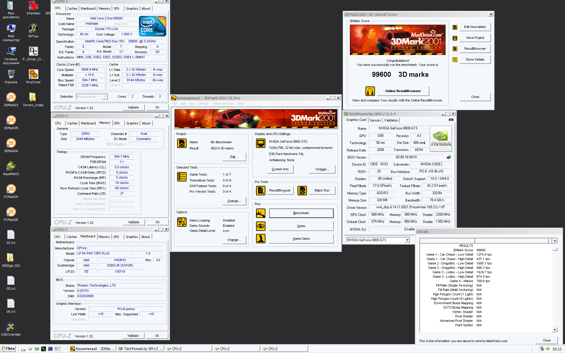Click the GPU-Z BIOS save icon
The width and height of the screenshot is (565, 353).
449,157
